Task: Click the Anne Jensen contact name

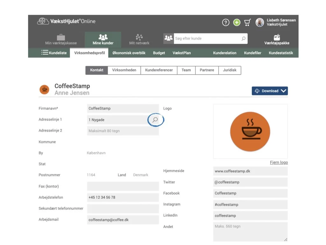Action: pos(72,93)
